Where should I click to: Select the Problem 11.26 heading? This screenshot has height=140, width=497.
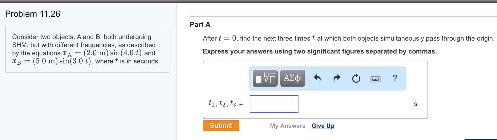pyautogui.click(x=33, y=14)
